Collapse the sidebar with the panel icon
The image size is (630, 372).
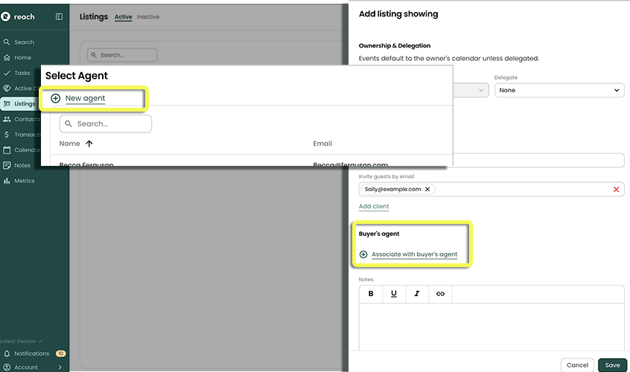[x=60, y=16]
